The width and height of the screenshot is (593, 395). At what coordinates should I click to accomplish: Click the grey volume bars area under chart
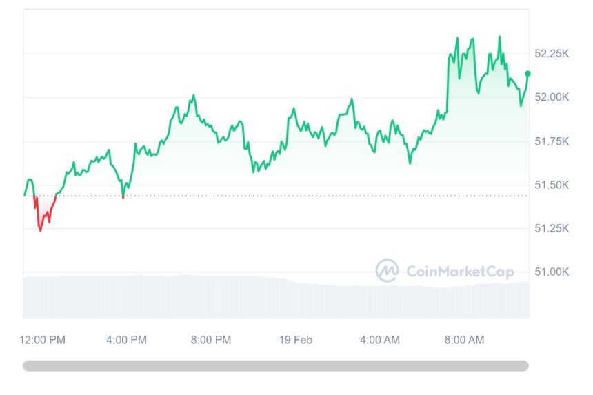click(x=207, y=296)
